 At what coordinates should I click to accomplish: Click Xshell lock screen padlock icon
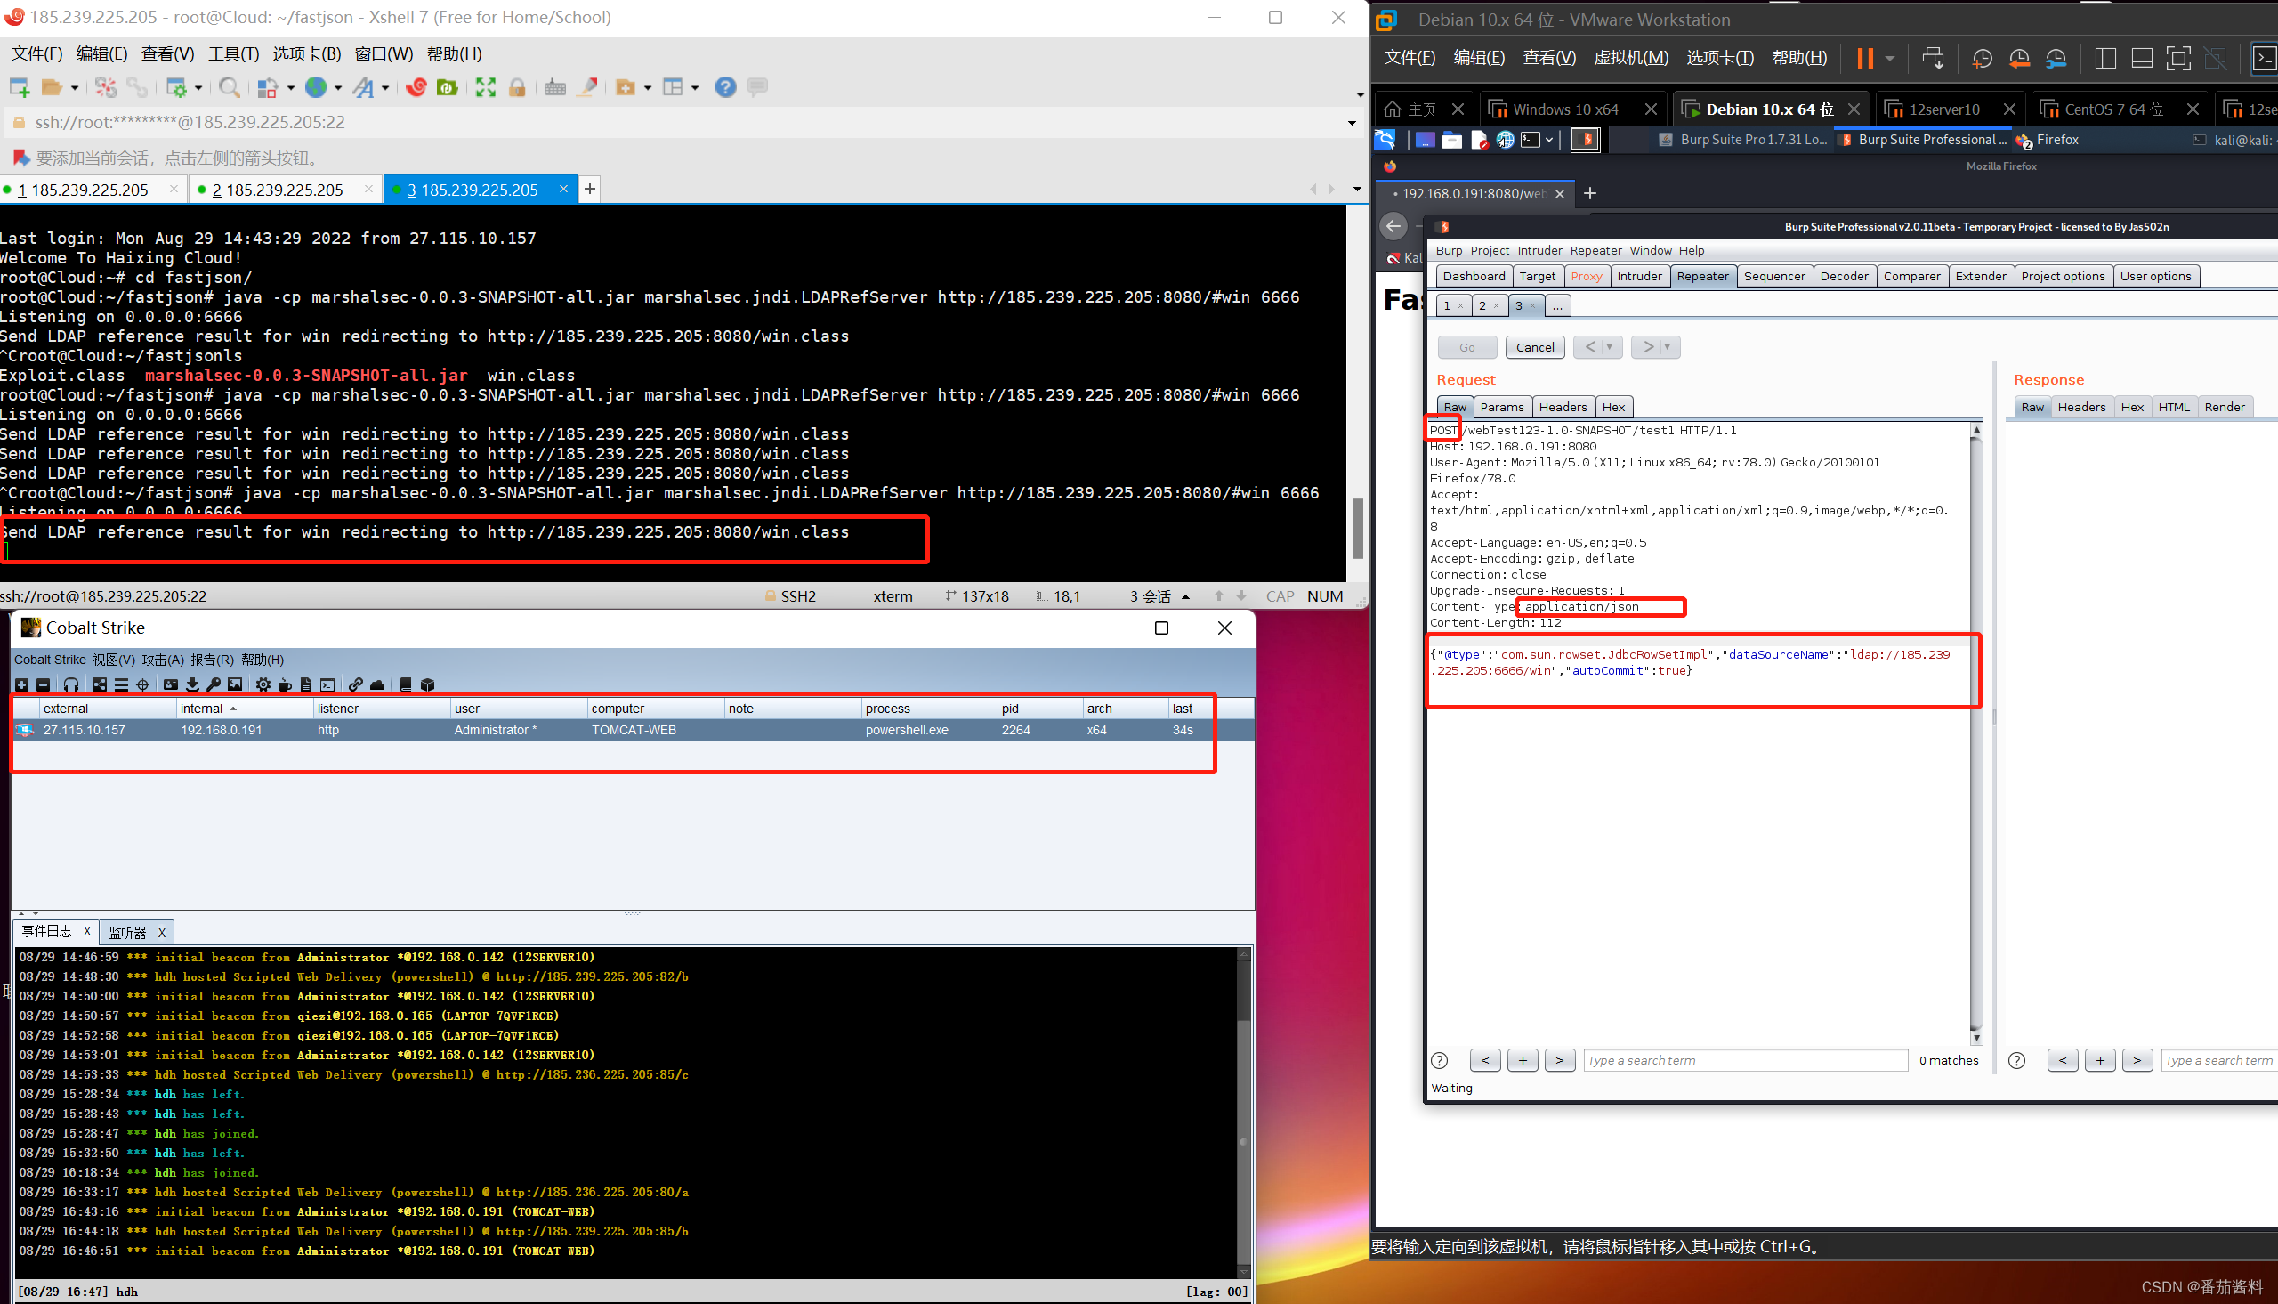[x=517, y=87]
